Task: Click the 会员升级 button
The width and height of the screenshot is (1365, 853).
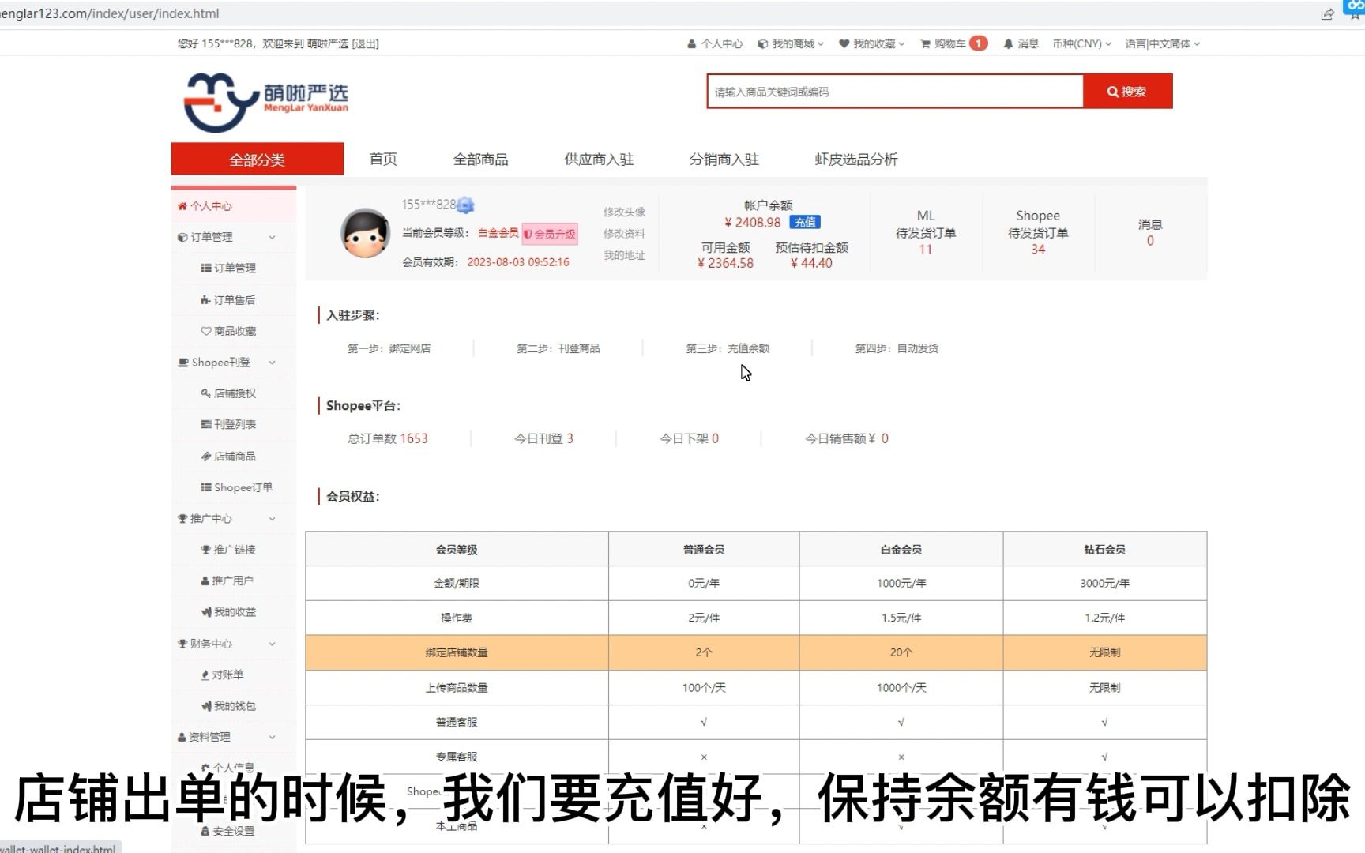Action: [x=550, y=234]
